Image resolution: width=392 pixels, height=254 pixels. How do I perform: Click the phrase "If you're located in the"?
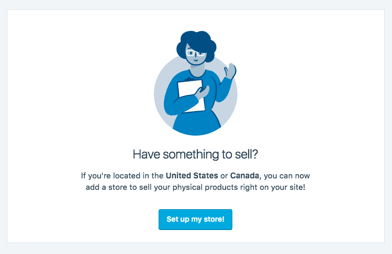(122, 176)
